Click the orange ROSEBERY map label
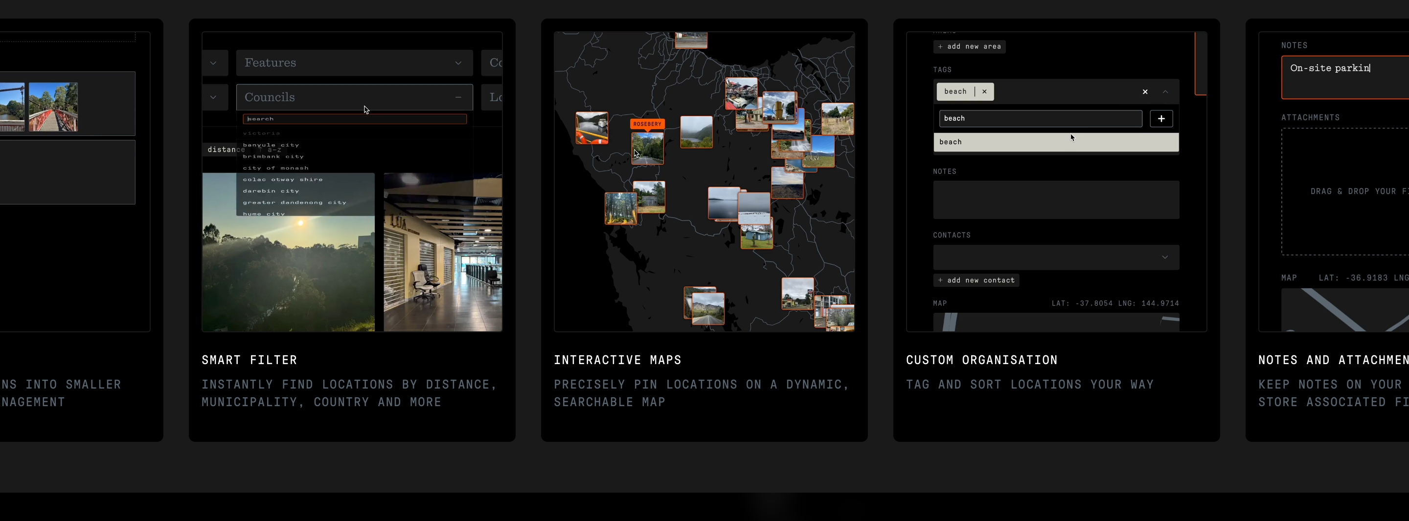 pyautogui.click(x=647, y=124)
